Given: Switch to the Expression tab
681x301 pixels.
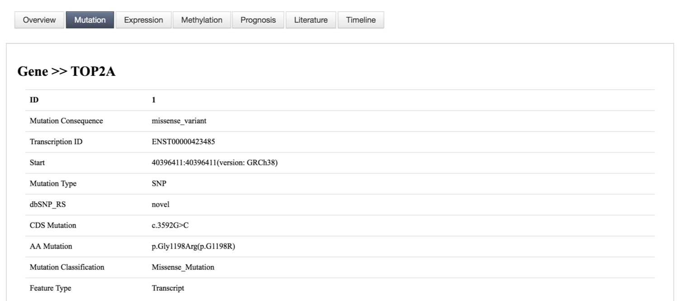Looking at the screenshot, I should [143, 20].
